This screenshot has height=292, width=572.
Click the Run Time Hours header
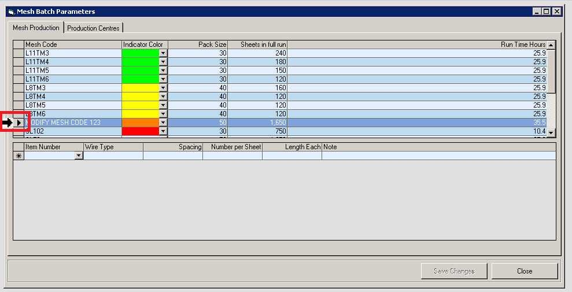417,45
